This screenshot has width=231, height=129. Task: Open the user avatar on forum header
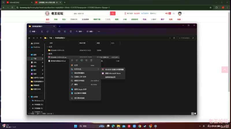coord(180,13)
